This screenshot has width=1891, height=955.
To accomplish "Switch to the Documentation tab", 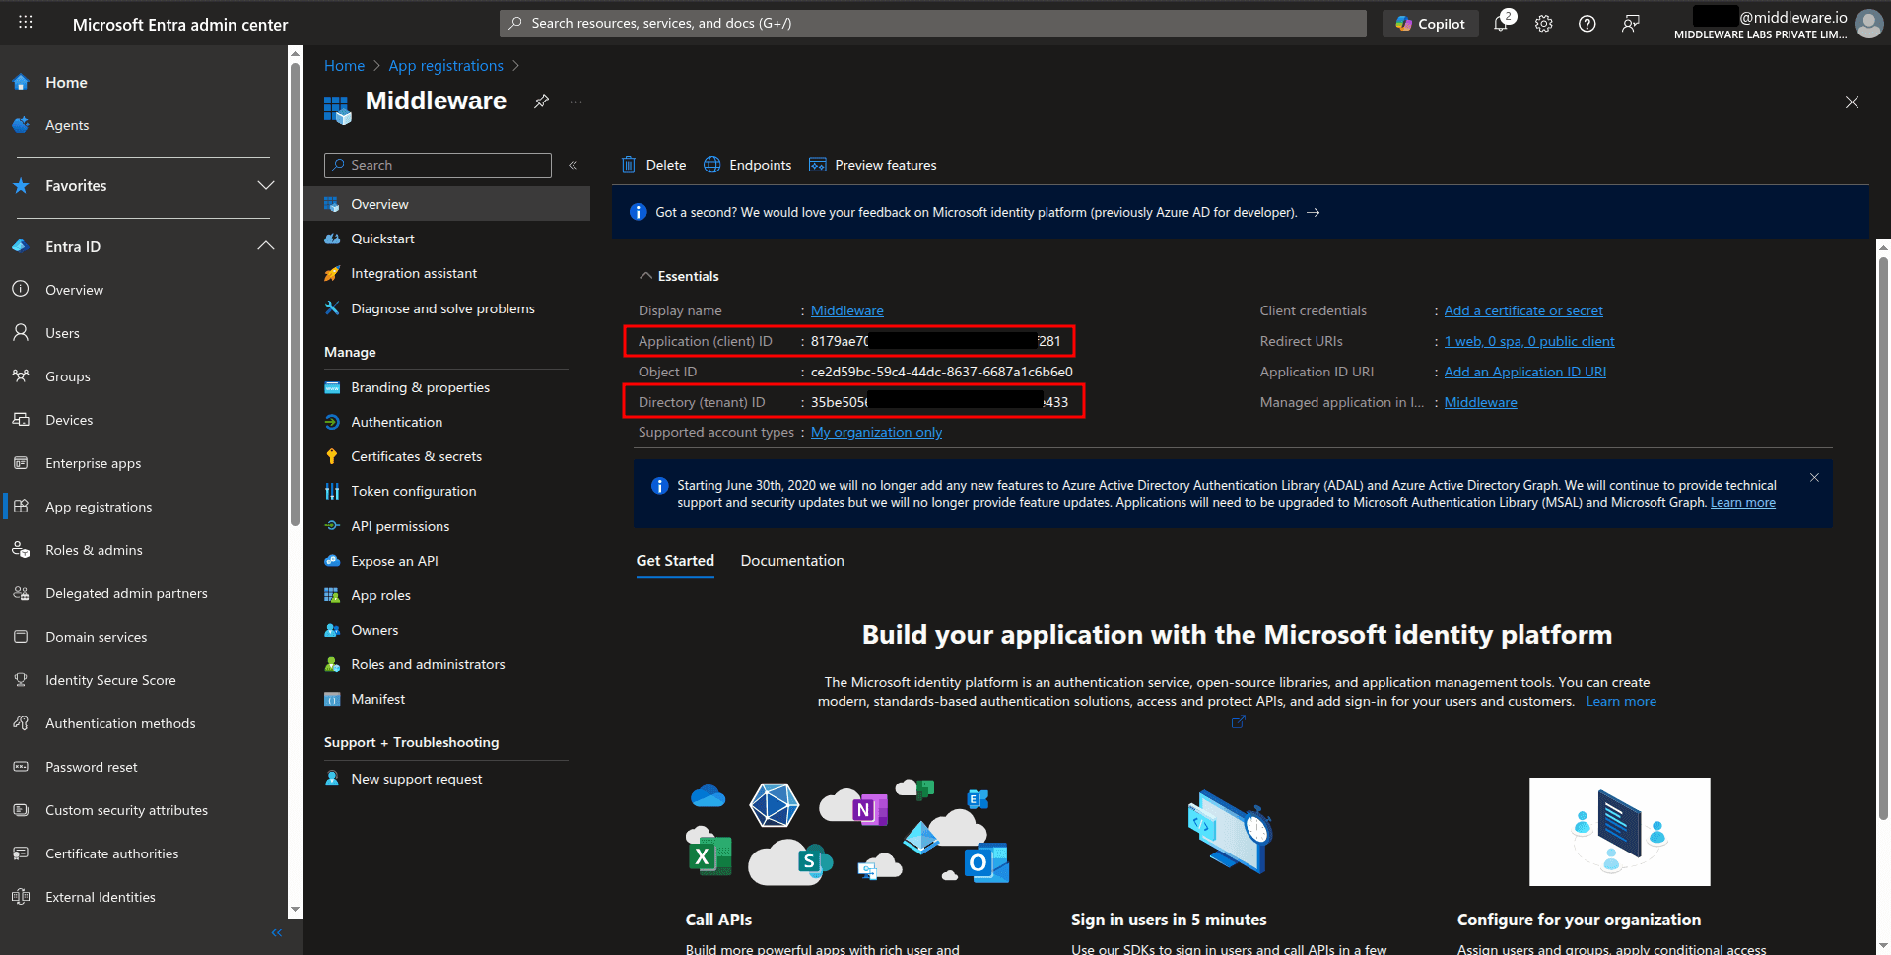I will (x=791, y=560).
